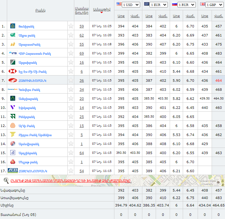Click the ConverseBank logo

click(12, 89)
